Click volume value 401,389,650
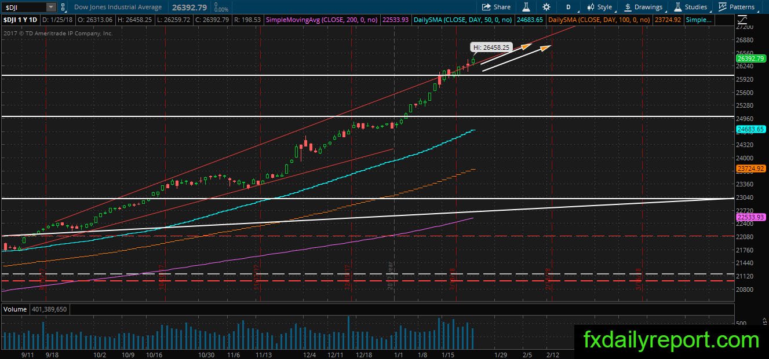 50,309
